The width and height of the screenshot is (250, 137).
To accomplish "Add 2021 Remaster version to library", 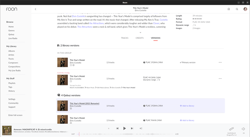I will [187, 106].
